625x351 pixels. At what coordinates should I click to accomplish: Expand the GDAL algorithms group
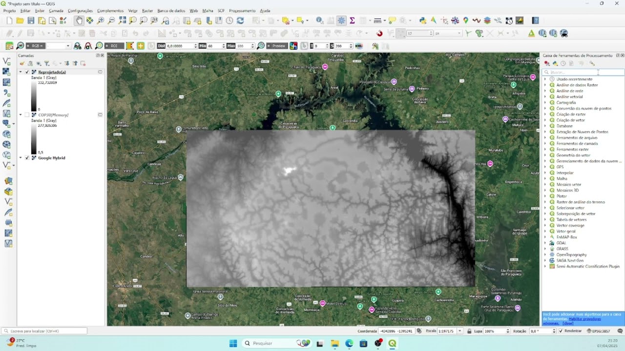pyautogui.click(x=545, y=243)
